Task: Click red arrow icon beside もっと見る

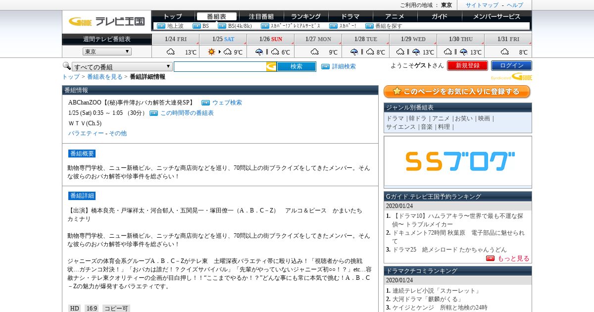Action: (490, 259)
